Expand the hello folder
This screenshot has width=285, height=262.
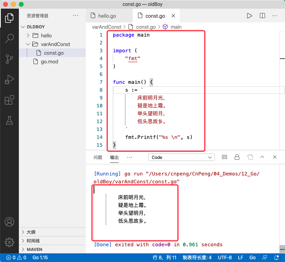point(46,36)
